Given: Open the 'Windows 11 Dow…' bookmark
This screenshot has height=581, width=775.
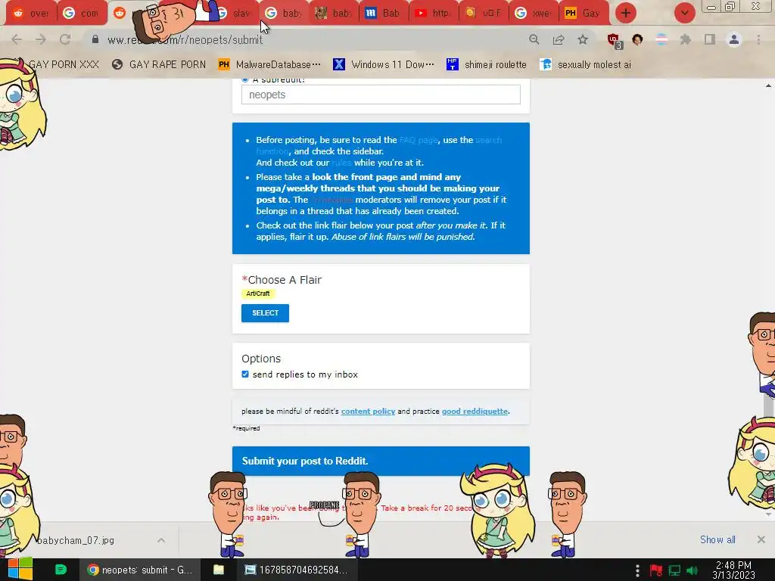Looking at the screenshot, I should [384, 64].
